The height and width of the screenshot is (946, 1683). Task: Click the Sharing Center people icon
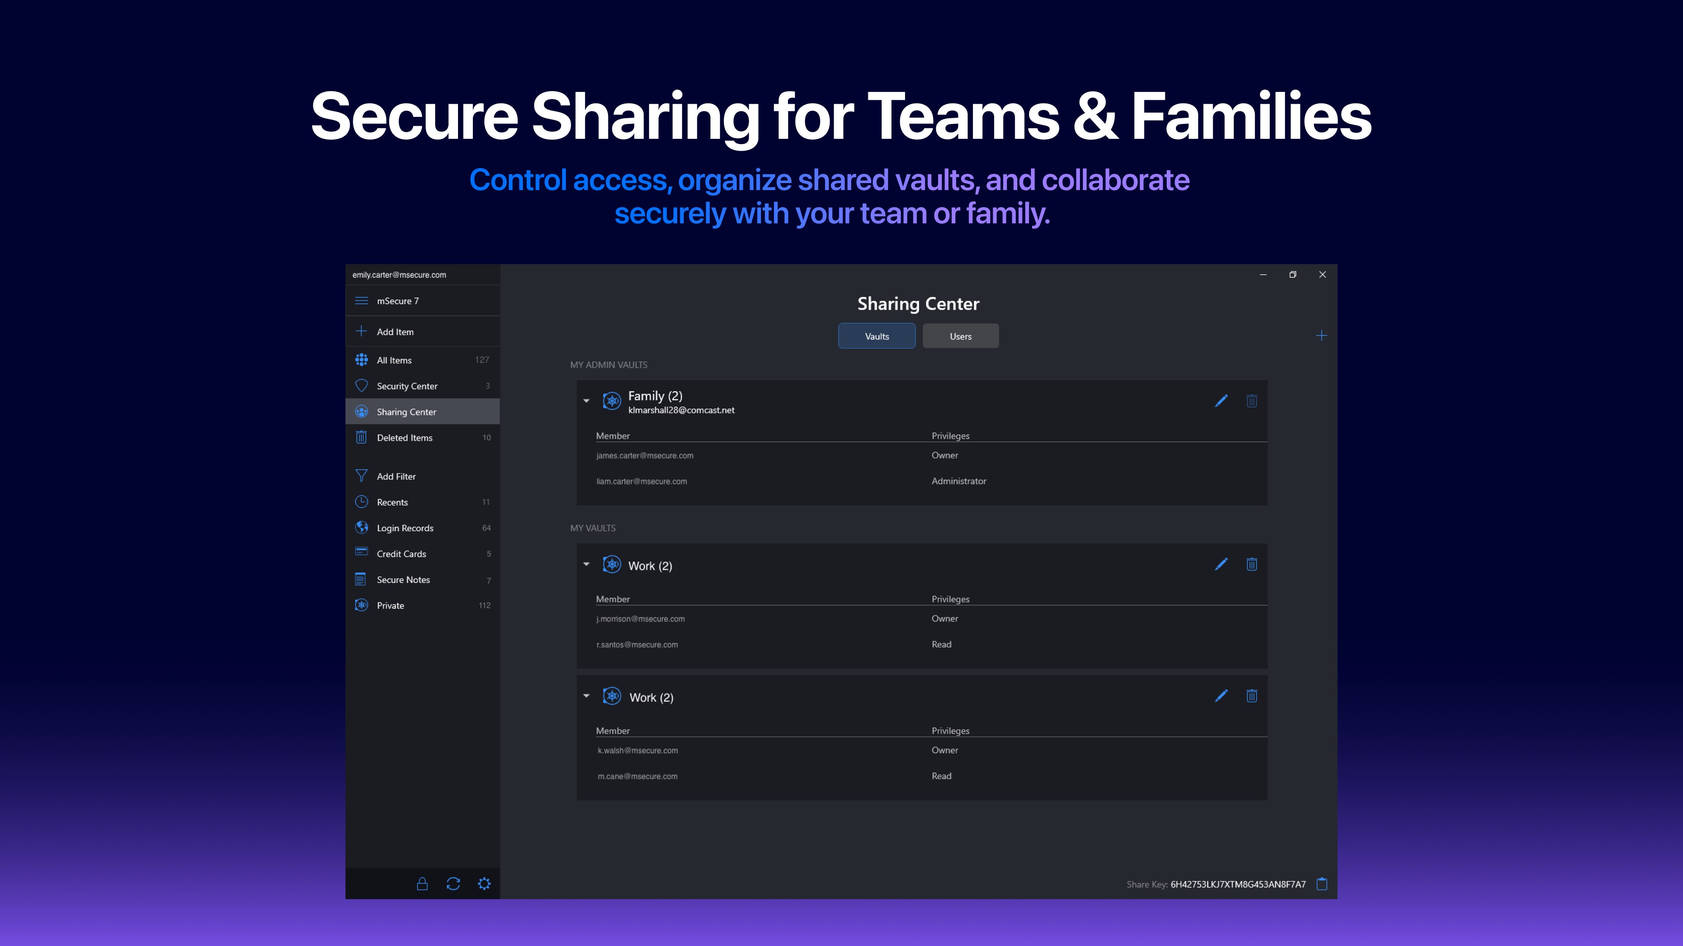tap(361, 411)
